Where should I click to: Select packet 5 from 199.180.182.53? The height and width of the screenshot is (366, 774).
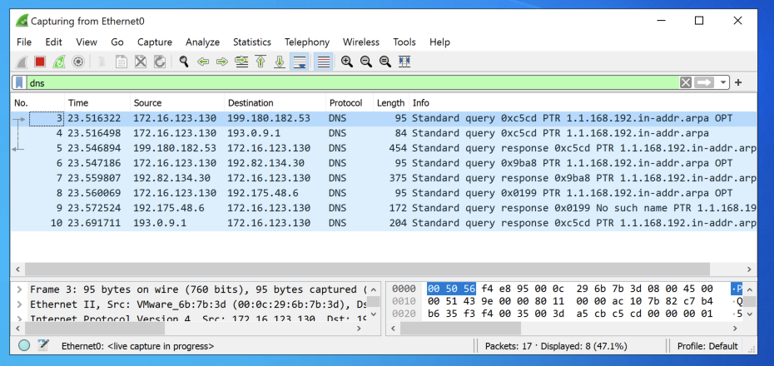384,148
